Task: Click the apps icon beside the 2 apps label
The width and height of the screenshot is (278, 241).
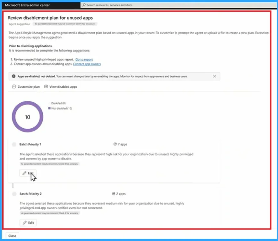Action: 114,194
